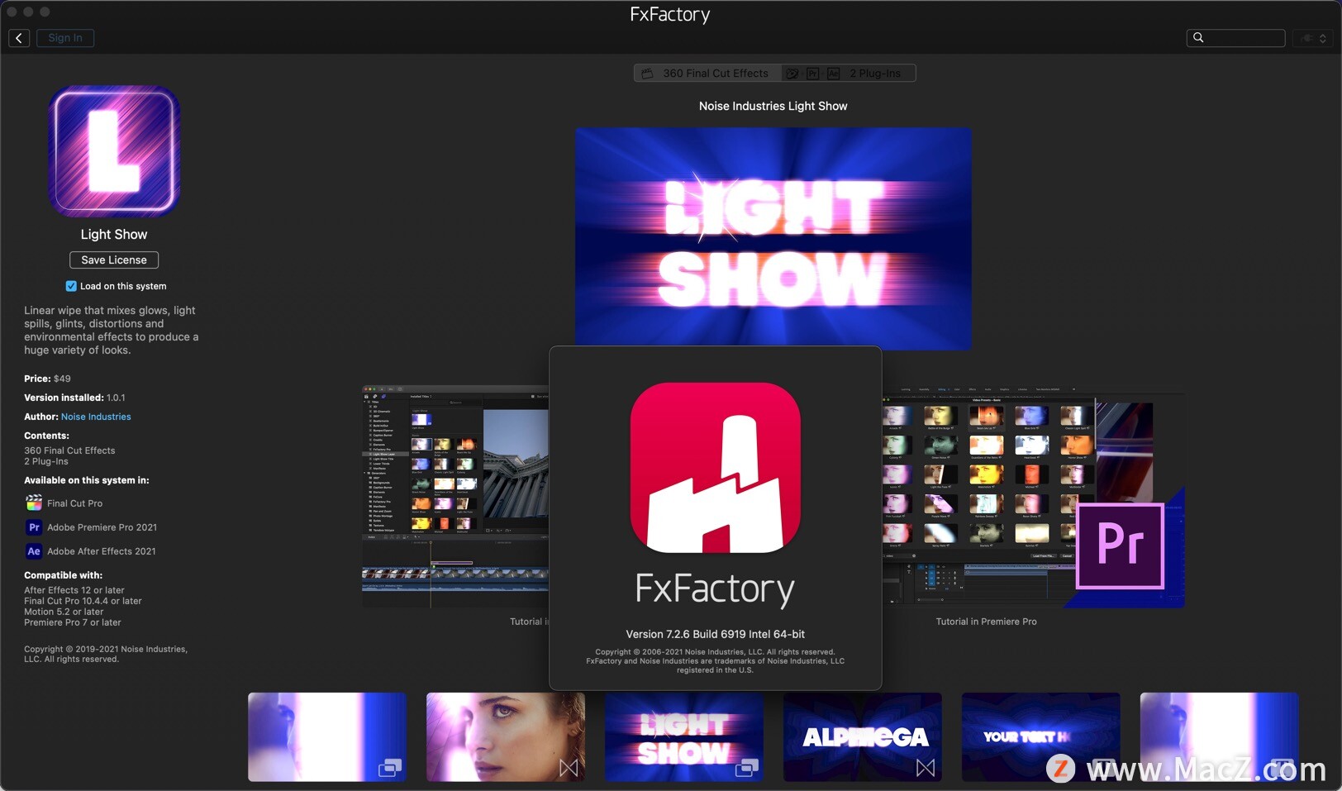Click Motion 5.2 or later text
This screenshot has height=791, width=1342.
click(x=64, y=612)
